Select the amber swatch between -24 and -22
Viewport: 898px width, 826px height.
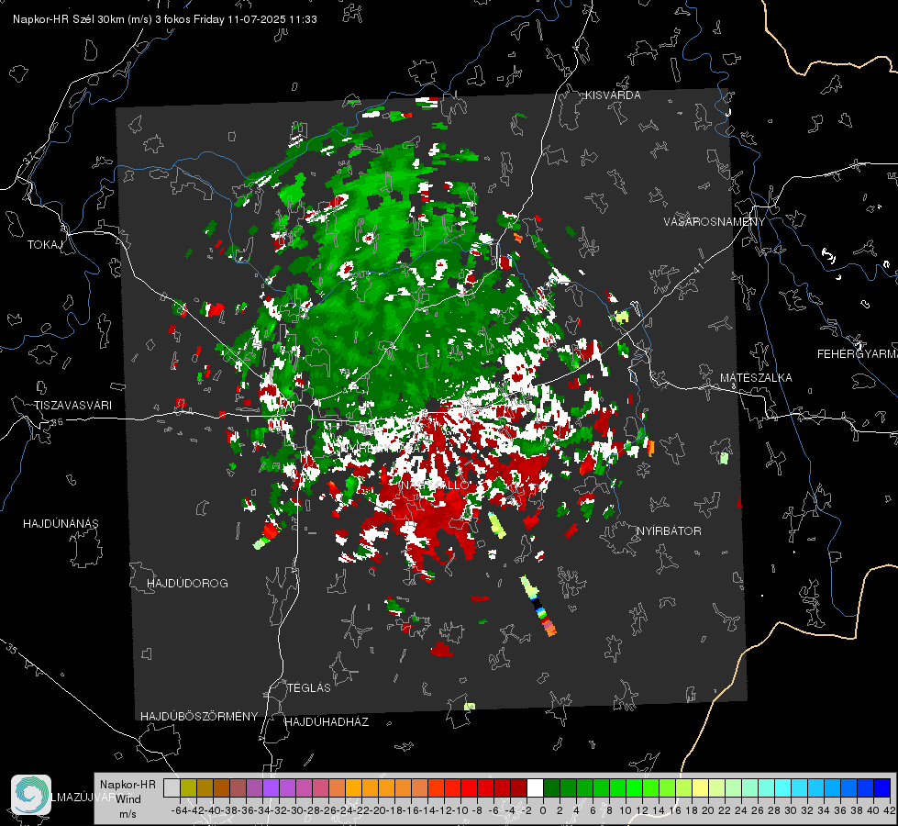pyautogui.click(x=353, y=788)
